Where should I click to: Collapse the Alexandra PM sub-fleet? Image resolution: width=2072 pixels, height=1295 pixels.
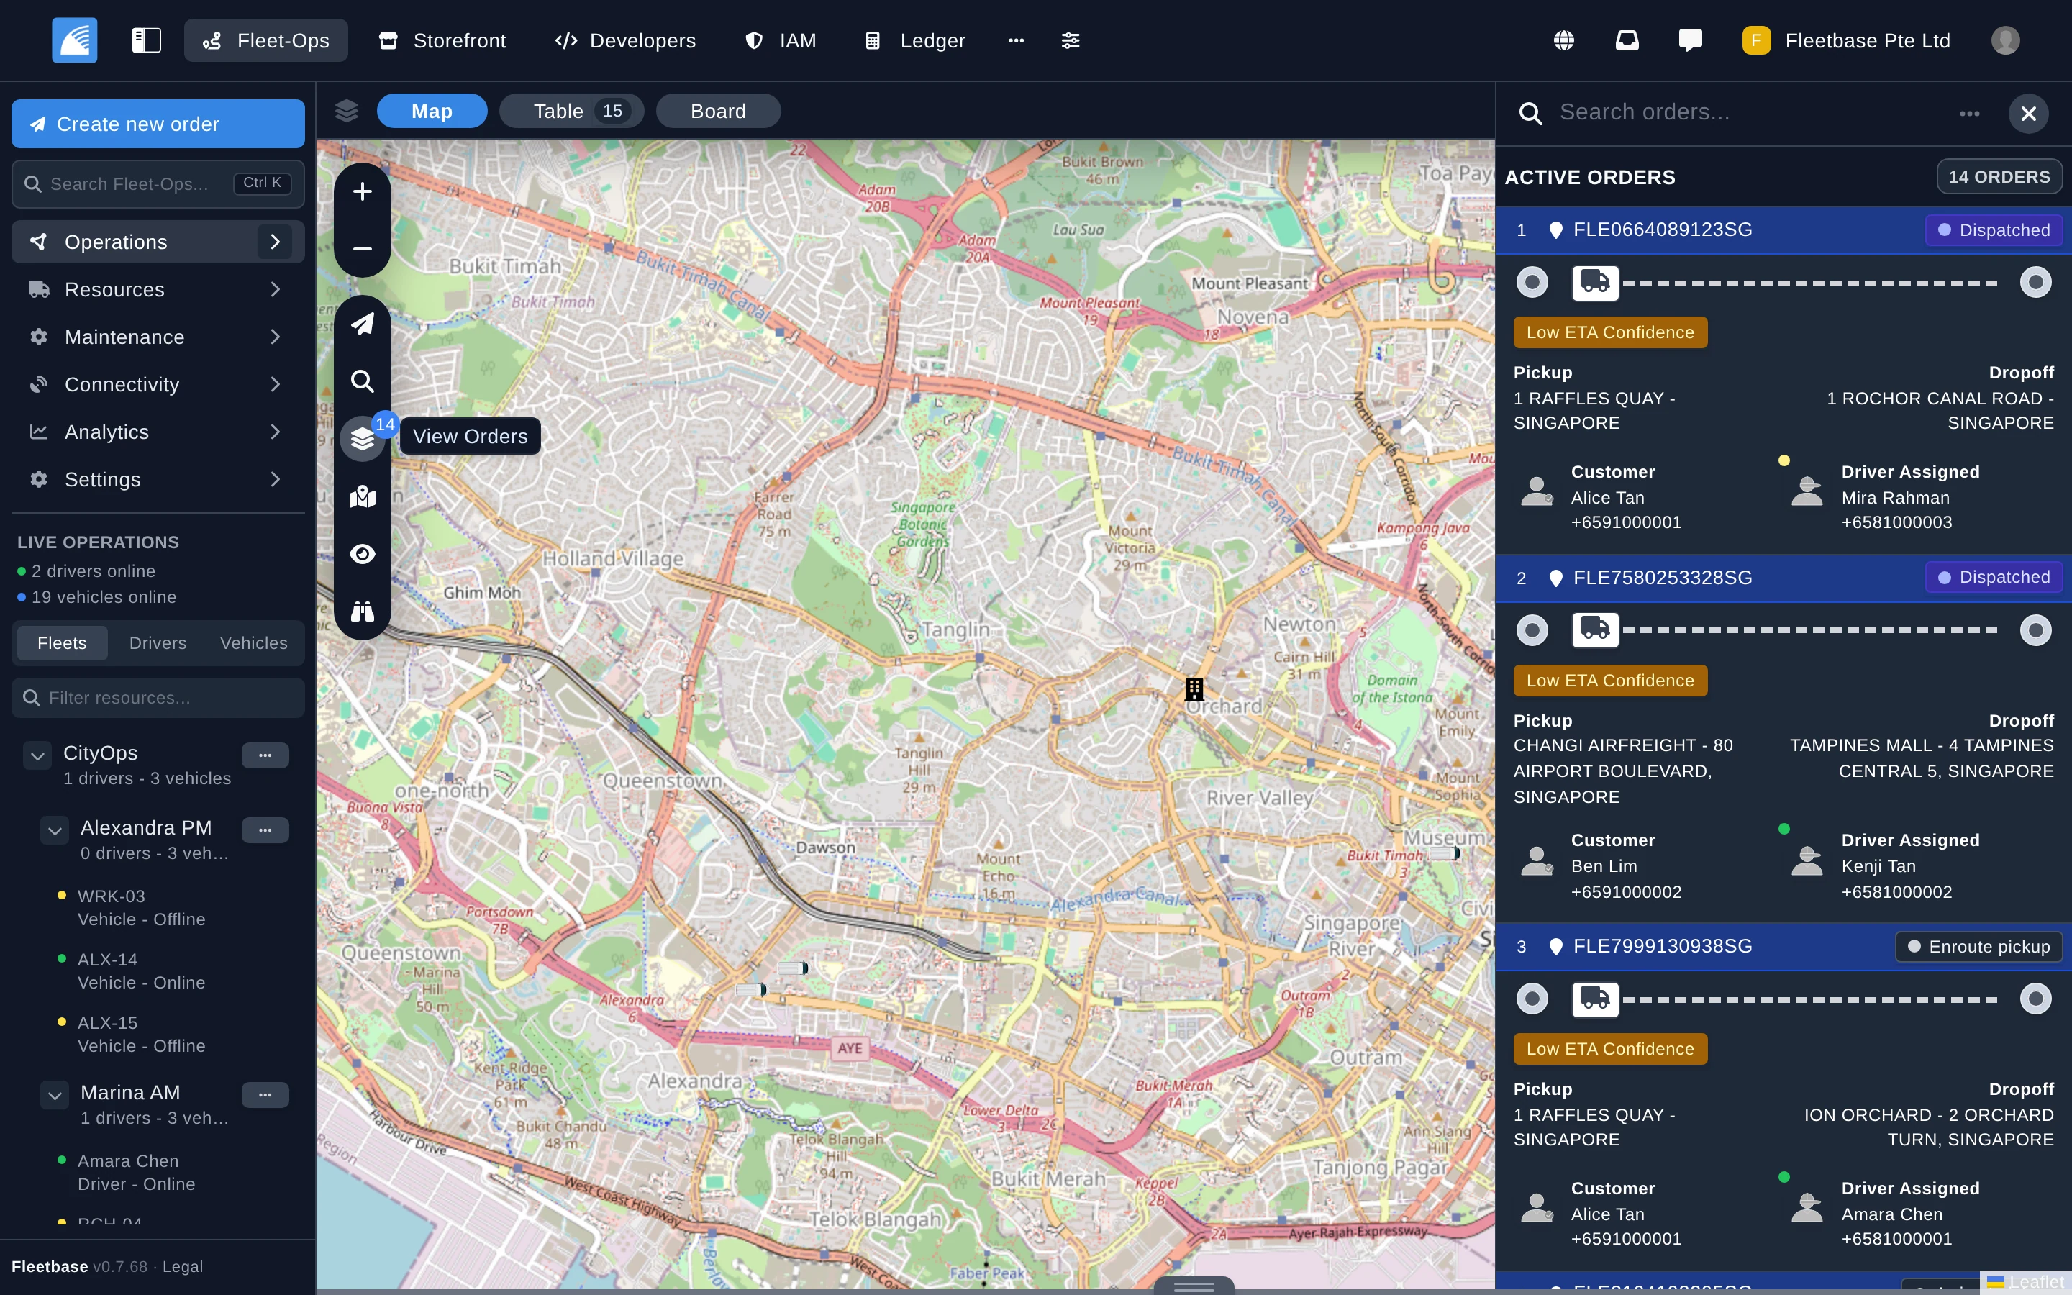pos(54,830)
